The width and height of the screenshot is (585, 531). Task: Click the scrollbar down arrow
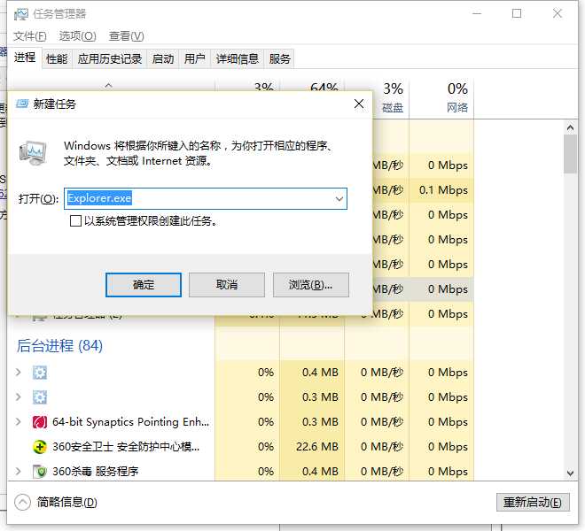[x=570, y=473]
